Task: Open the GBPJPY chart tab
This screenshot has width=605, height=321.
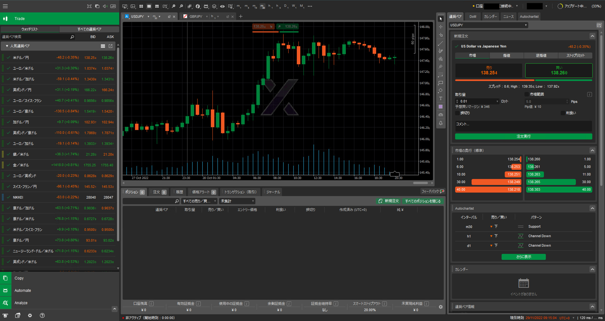Action: (x=196, y=16)
